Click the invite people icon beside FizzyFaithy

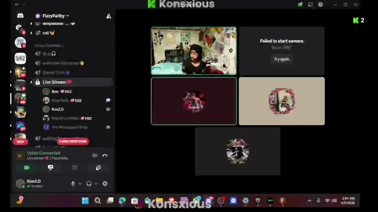click(109, 16)
